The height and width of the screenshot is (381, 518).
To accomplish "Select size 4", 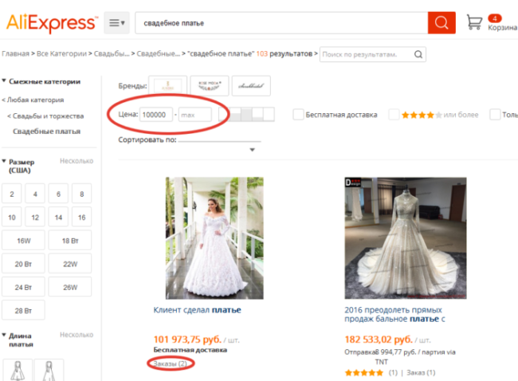I will (x=35, y=194).
